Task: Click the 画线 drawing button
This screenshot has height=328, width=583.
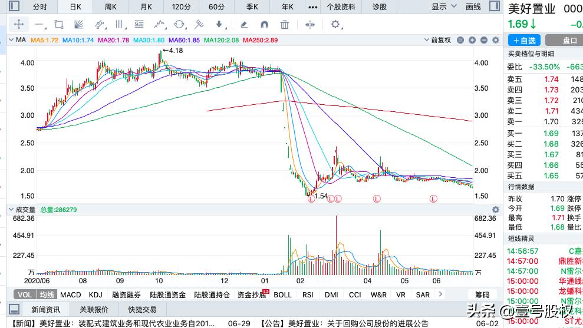Action: (x=473, y=6)
